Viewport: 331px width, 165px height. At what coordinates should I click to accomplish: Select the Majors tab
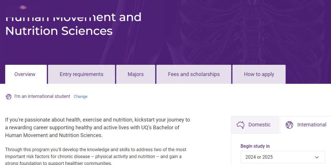coord(135,74)
